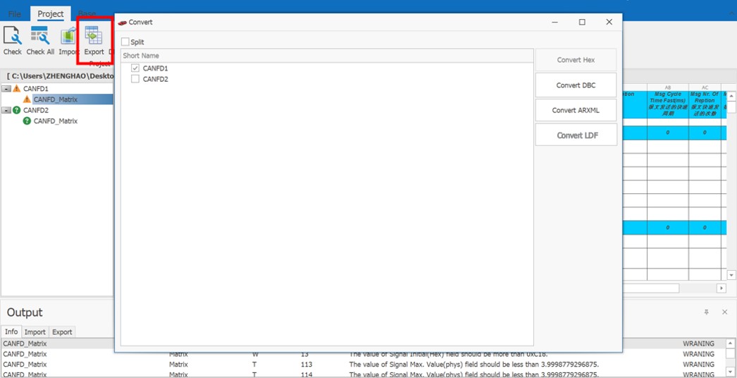Screen dimensions: 737x378
Task: Click the green question icon beside CANFD2
Action: [17, 110]
